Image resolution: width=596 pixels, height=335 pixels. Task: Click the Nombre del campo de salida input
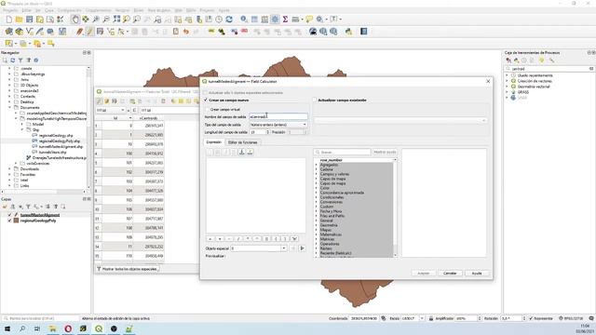click(x=278, y=116)
